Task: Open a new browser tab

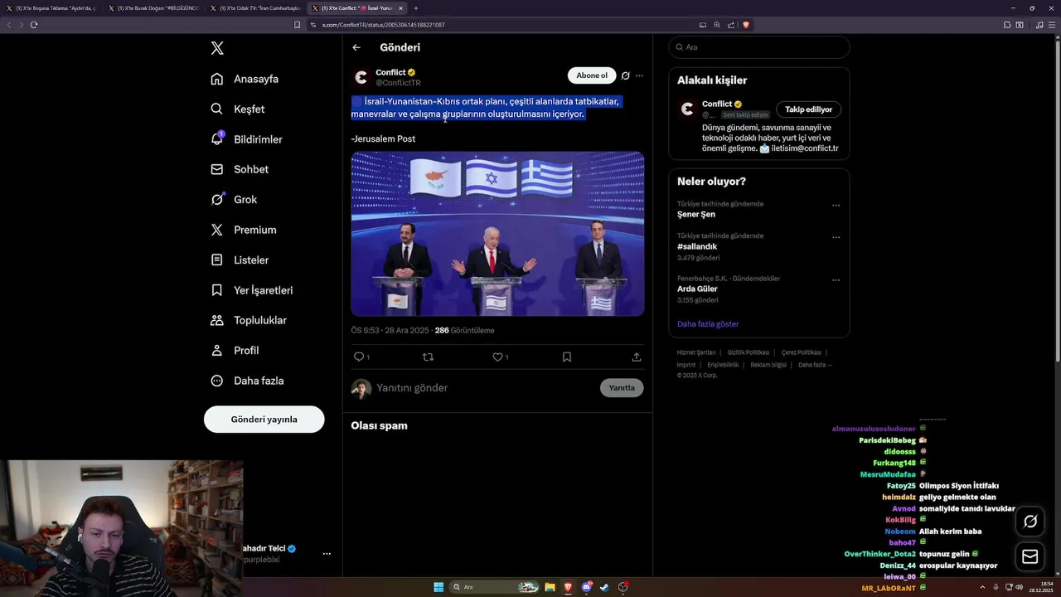Action: click(416, 8)
